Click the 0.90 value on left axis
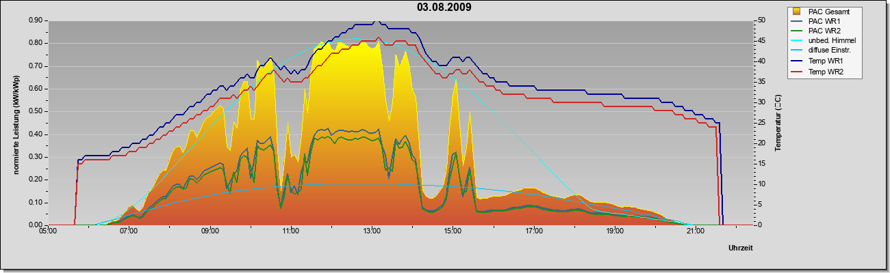Viewport: 890px width, 273px height. pyautogui.click(x=36, y=20)
